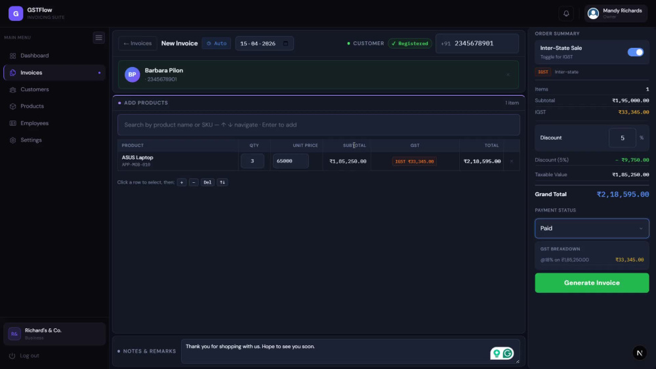The image size is (656, 369).
Task: Click the minus quantity shortcut button
Action: pyautogui.click(x=194, y=182)
